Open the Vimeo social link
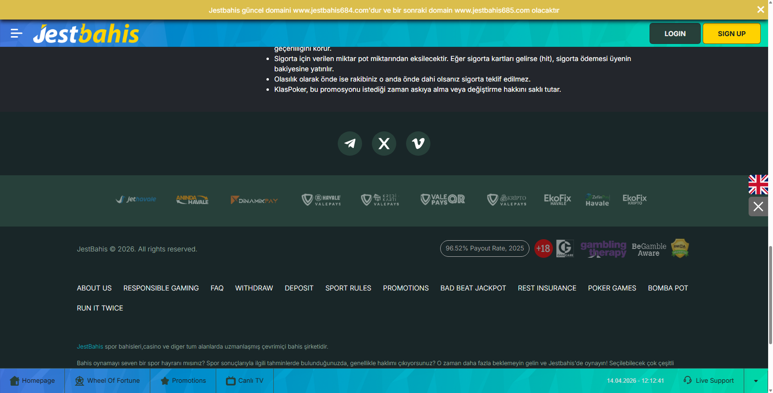This screenshot has height=393, width=773. [x=418, y=144]
